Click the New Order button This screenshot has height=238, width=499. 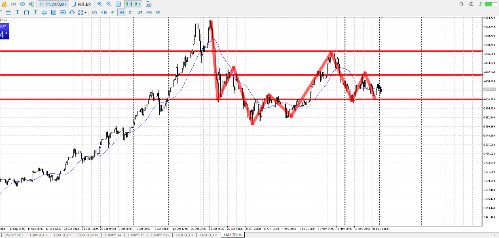pyautogui.click(x=82, y=4)
